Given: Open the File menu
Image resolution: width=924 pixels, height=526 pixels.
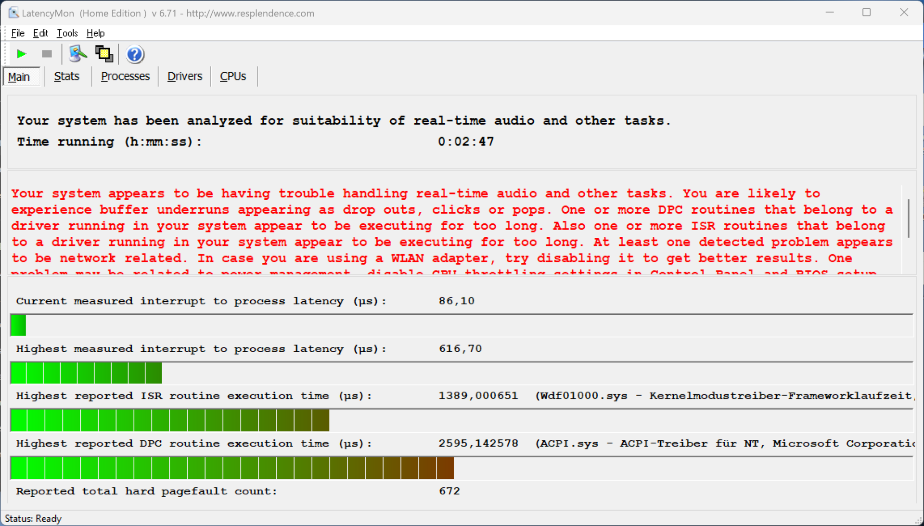Looking at the screenshot, I should pyautogui.click(x=18, y=33).
